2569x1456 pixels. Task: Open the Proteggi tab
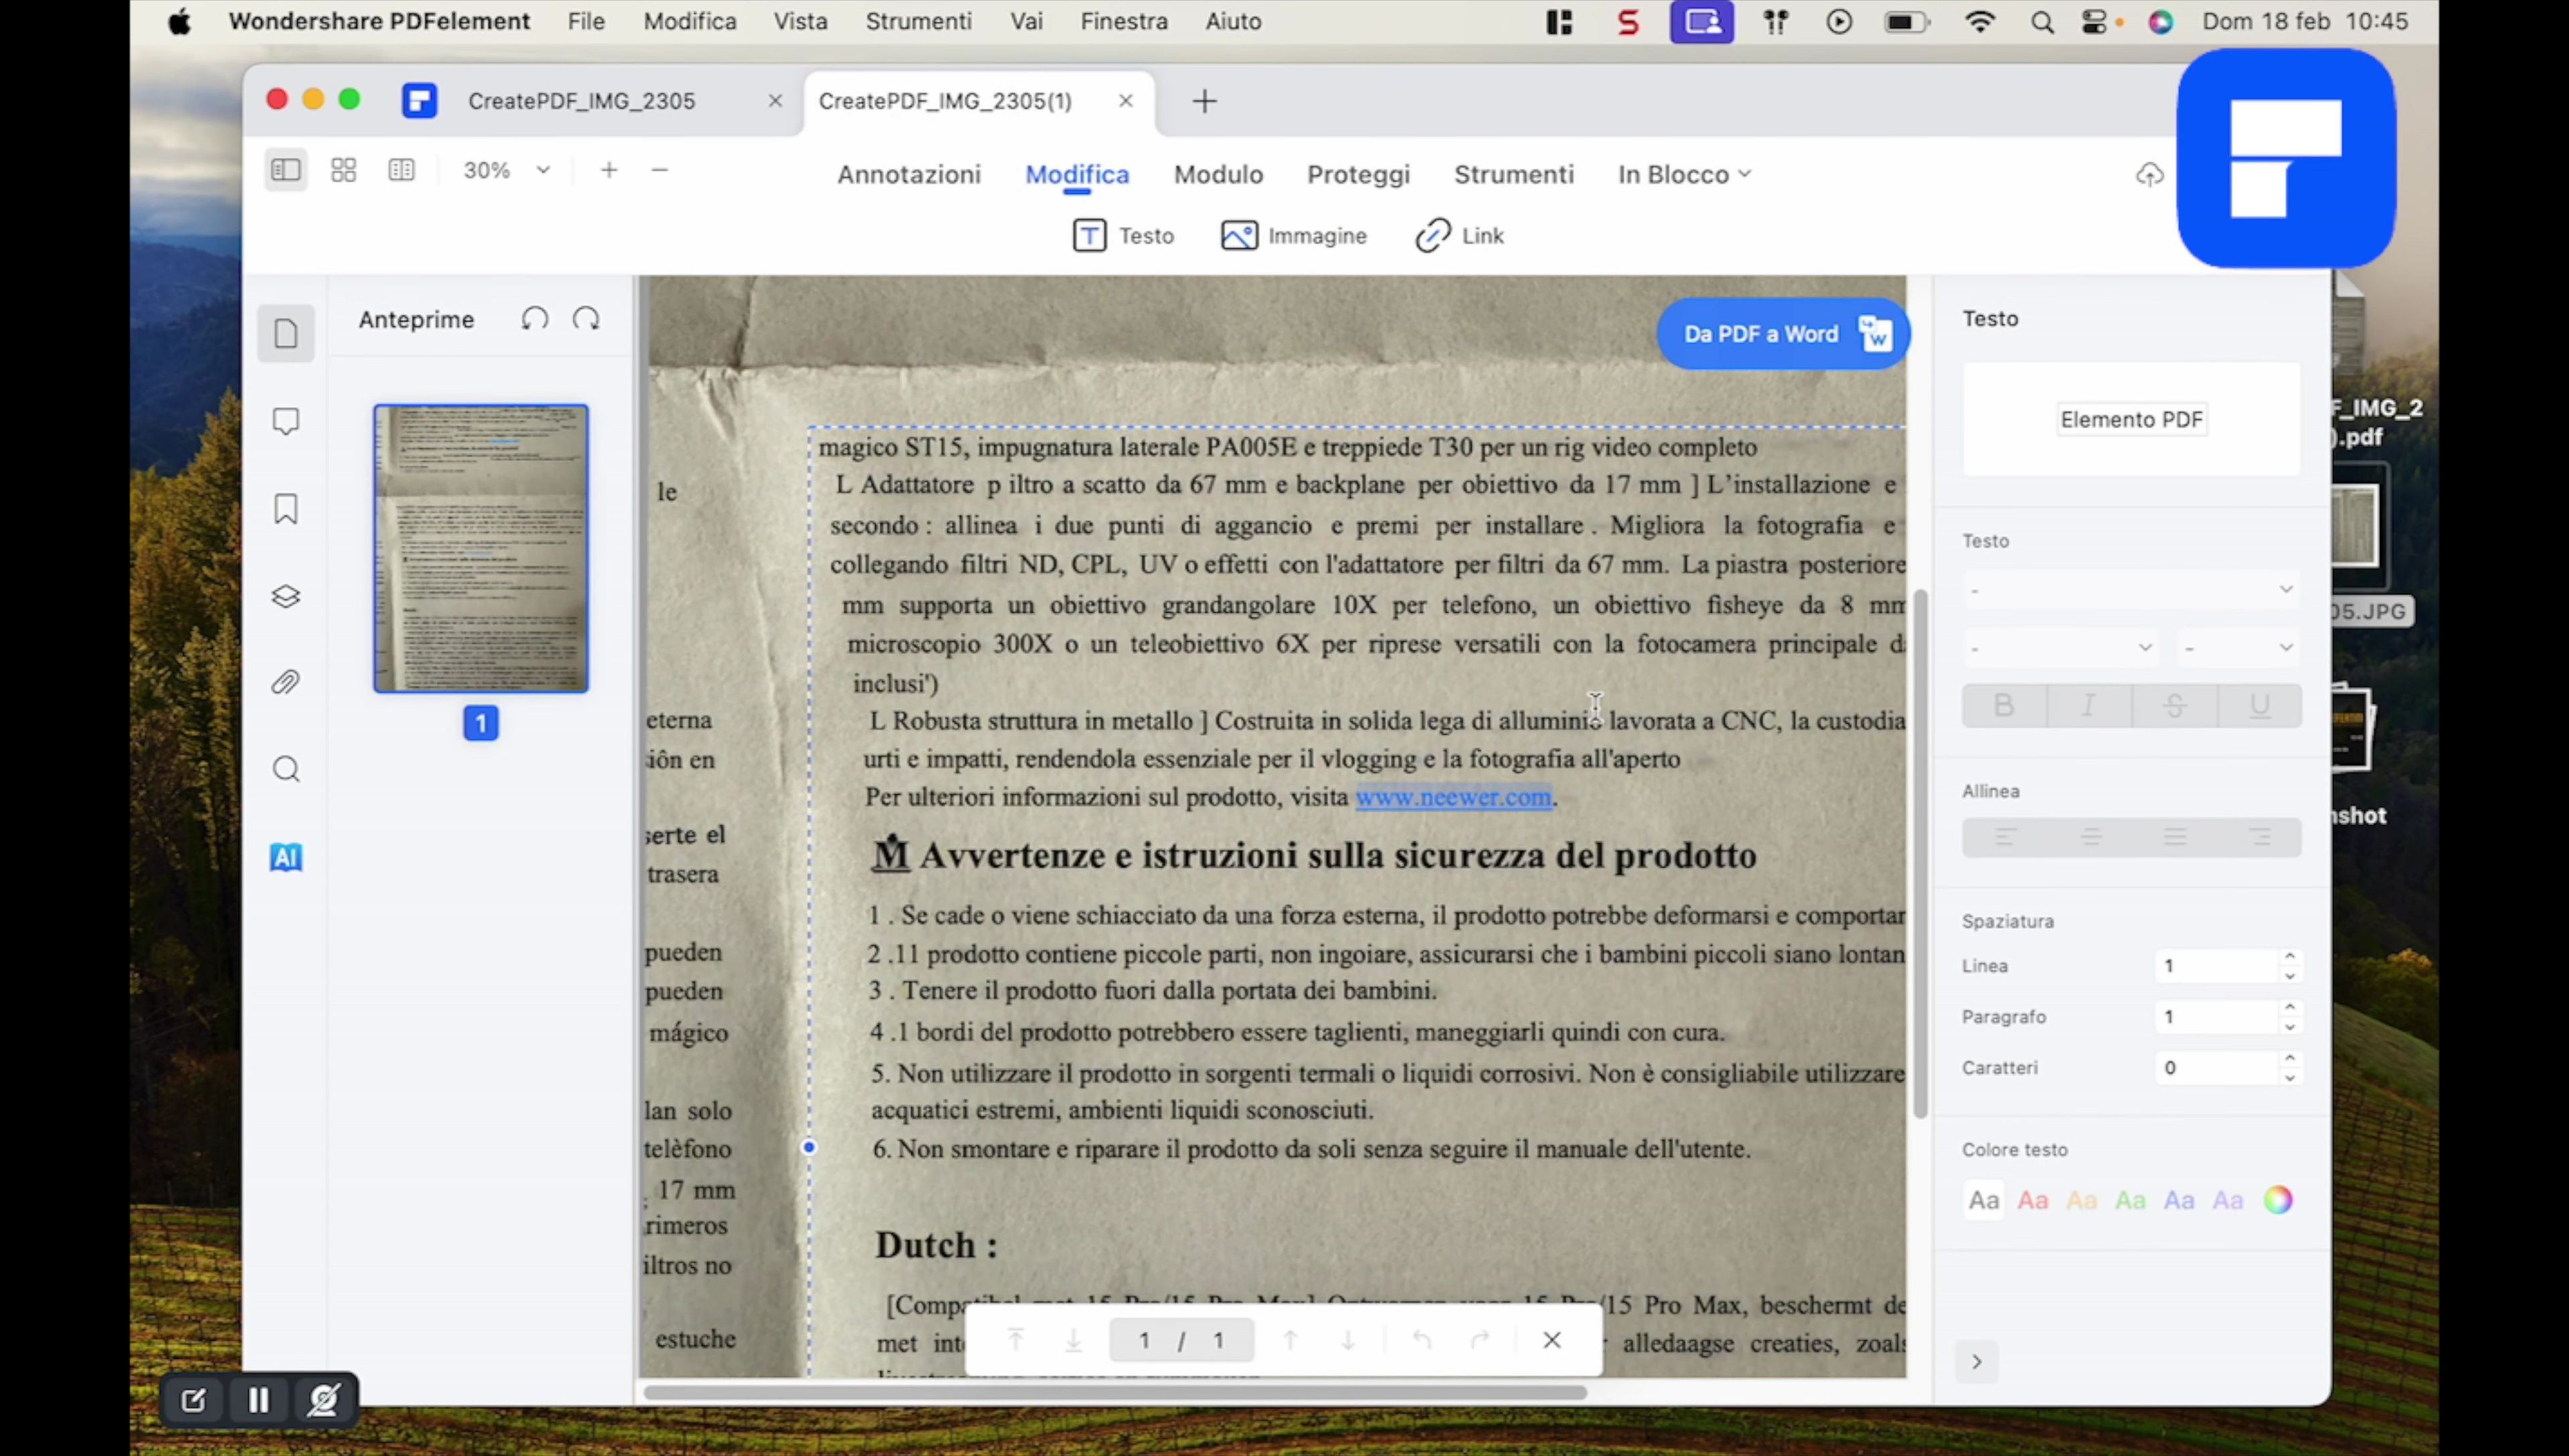[x=1359, y=175]
